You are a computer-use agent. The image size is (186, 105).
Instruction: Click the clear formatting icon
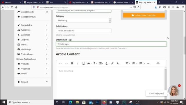click(118, 63)
